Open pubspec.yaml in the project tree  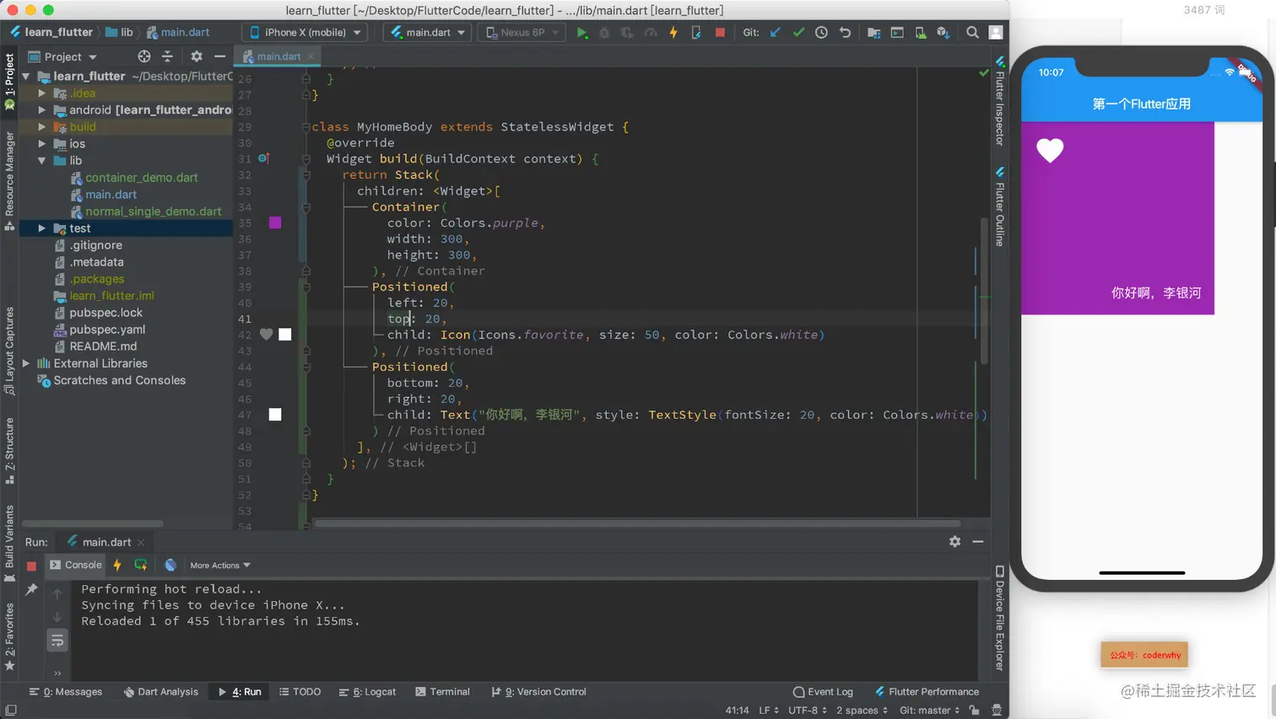[x=107, y=330]
